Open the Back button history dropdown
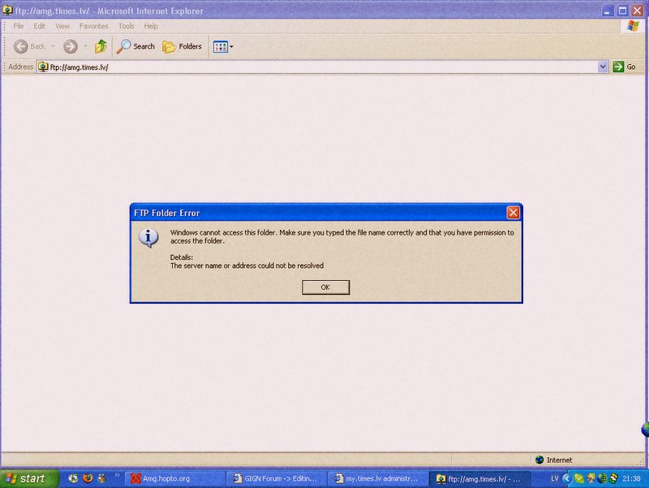 click(53, 46)
